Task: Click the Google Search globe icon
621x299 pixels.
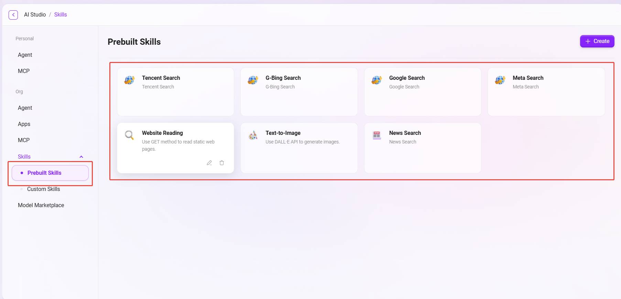Action: 377,80
